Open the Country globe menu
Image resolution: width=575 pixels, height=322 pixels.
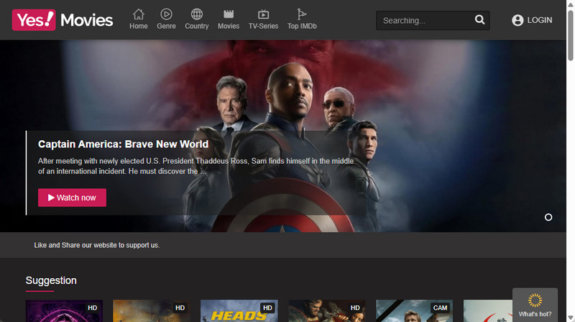point(196,19)
